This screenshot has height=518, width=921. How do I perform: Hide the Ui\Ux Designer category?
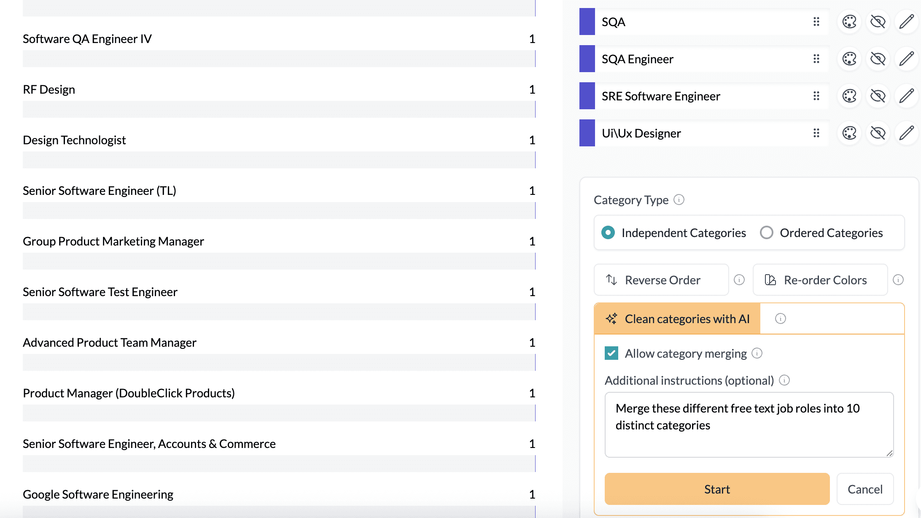[x=878, y=133]
